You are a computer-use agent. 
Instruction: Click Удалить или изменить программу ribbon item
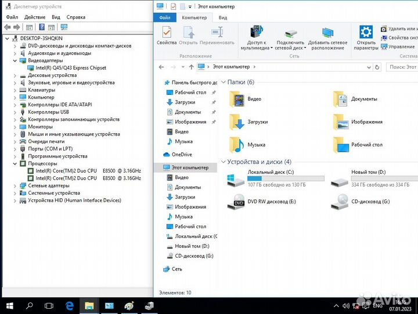coord(399,29)
